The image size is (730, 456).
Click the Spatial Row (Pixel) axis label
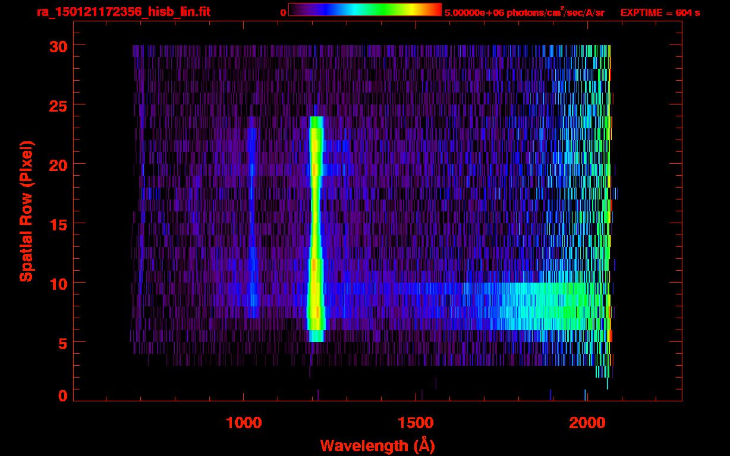click(x=26, y=211)
